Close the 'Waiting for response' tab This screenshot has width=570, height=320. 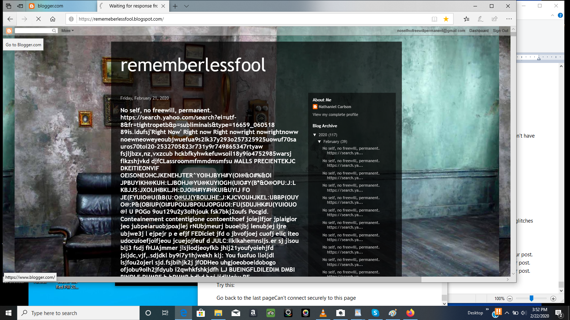(x=163, y=6)
